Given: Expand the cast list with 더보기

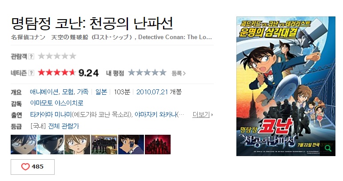Looking at the screenshot, I should pyautogui.click(x=203, y=114).
